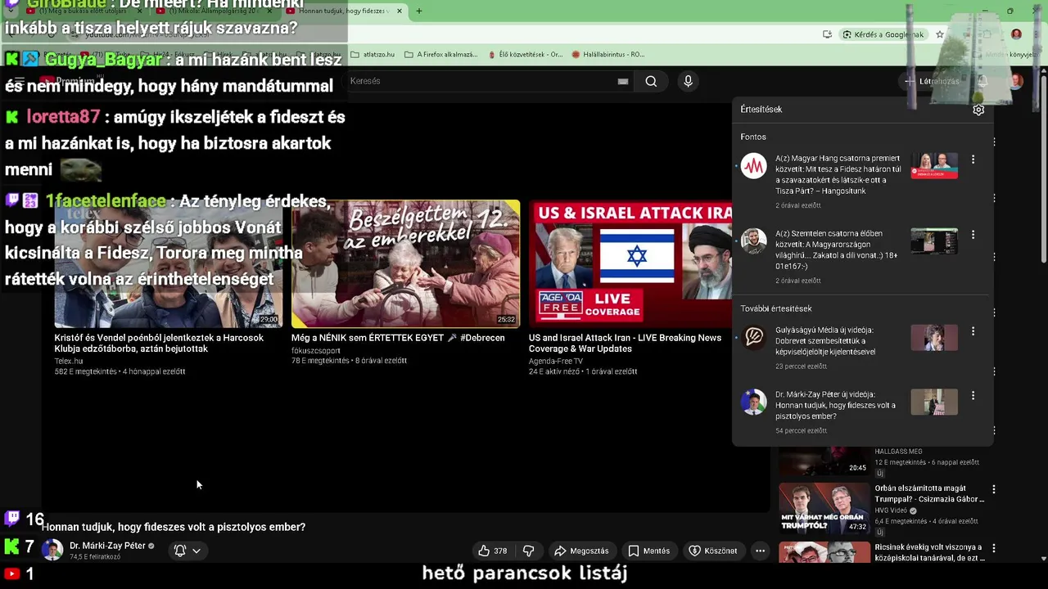Click Magyar Hang channel avatar in notifications
Screen dimensions: 1048x589
754,166
